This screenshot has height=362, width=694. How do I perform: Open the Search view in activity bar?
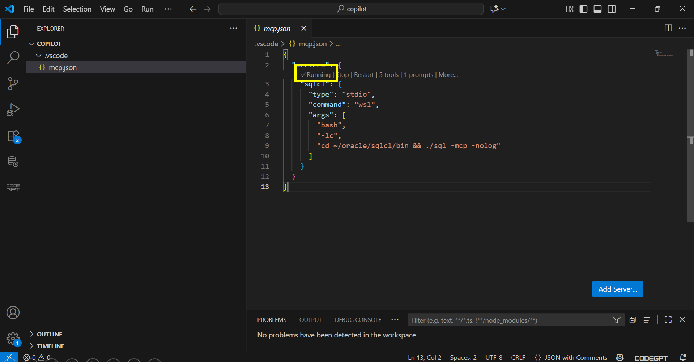(13, 57)
